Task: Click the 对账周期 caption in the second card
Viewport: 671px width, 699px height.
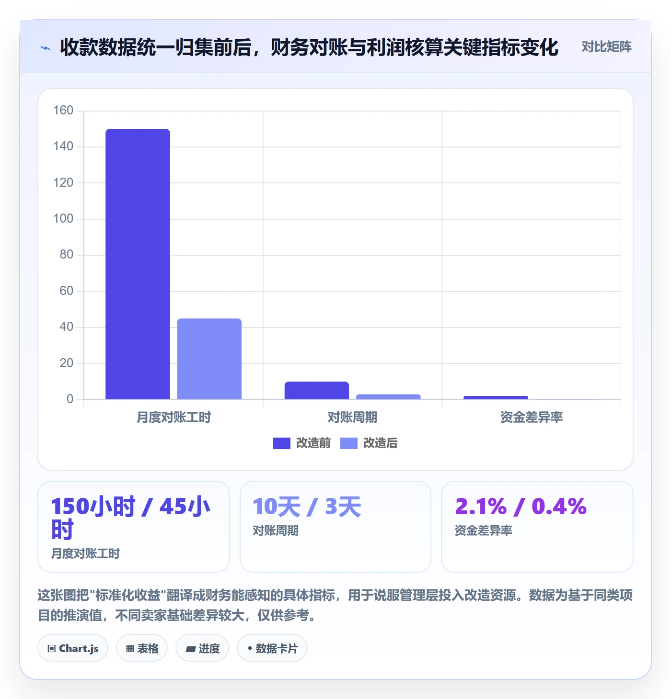Action: tap(276, 530)
